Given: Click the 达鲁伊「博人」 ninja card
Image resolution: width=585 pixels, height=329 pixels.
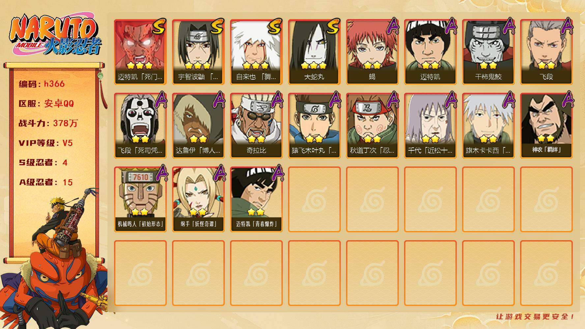Looking at the screenshot, I should click(198, 126).
